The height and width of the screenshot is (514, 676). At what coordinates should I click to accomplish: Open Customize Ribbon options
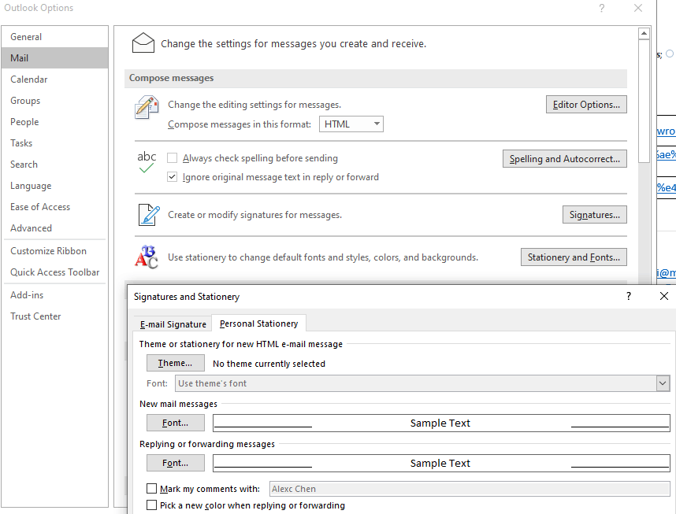point(54,251)
